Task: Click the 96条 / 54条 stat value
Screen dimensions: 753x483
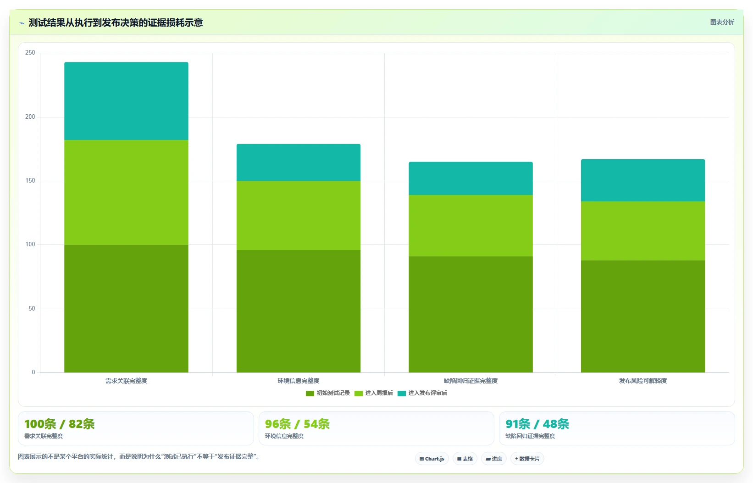Action: [297, 424]
